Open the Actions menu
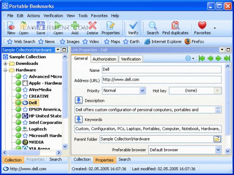The image size is (234, 175). 33,16
